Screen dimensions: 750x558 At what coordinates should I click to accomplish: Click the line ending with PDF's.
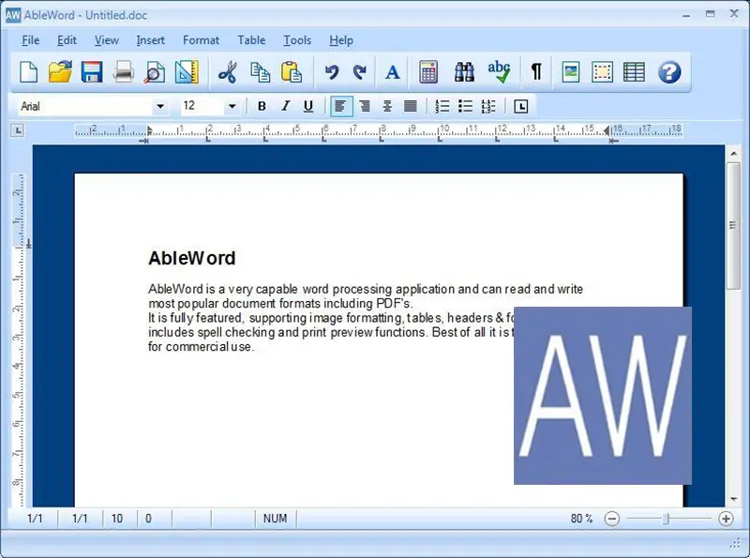[x=280, y=304]
